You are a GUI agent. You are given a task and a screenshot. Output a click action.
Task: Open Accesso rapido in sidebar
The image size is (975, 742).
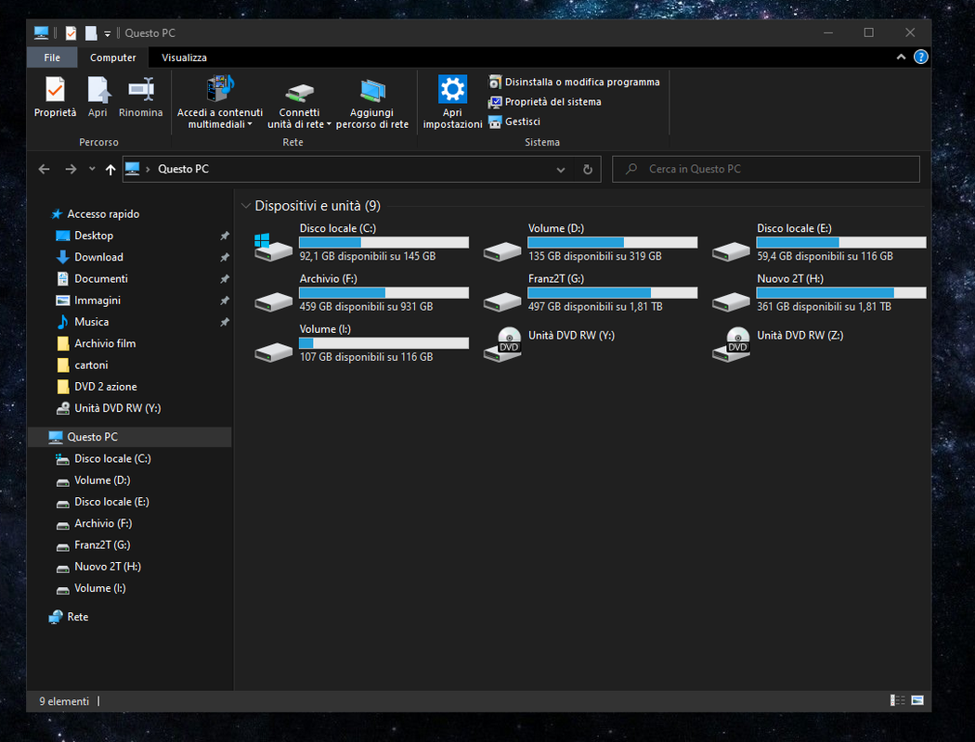click(x=95, y=213)
